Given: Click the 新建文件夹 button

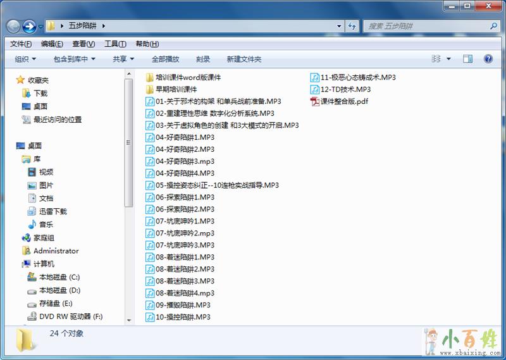Looking at the screenshot, I should tap(244, 59).
